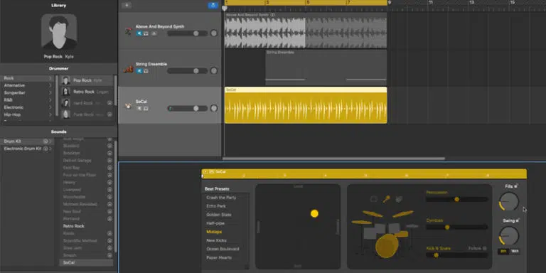Select the Retro Rock Logan drummer
Screen dimensions: 546x273
tap(87, 92)
